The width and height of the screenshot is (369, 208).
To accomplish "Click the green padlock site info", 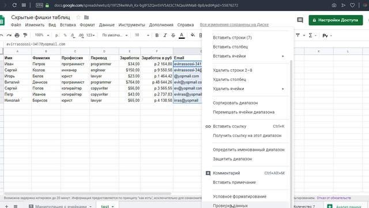I will tap(47, 5).
